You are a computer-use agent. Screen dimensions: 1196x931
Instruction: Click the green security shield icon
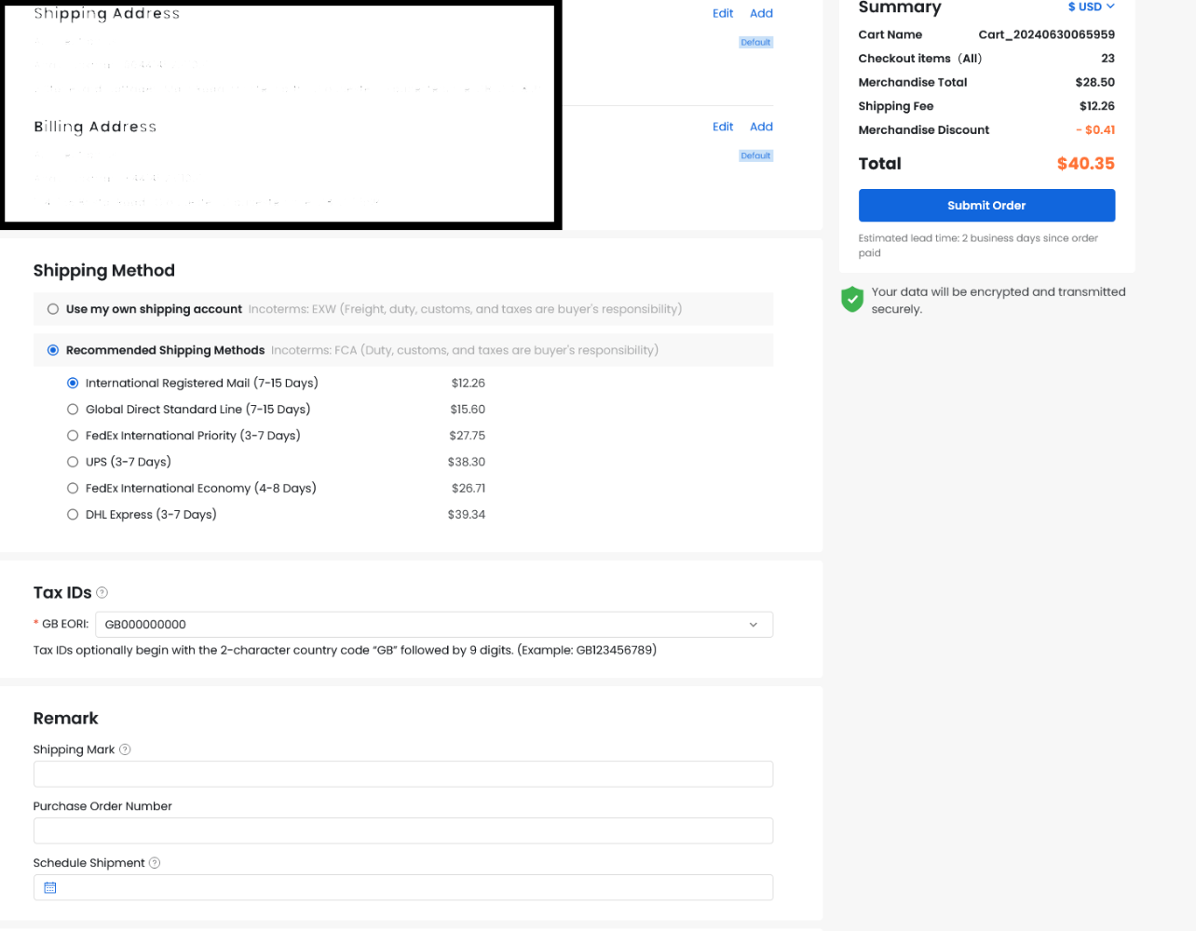point(851,300)
